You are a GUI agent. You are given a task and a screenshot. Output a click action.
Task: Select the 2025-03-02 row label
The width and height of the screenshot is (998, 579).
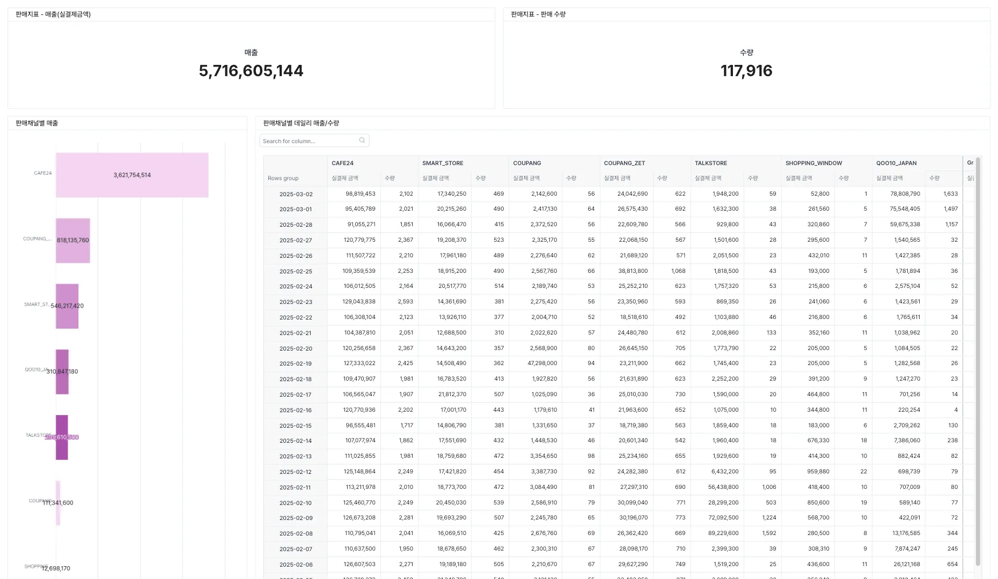tap(296, 194)
